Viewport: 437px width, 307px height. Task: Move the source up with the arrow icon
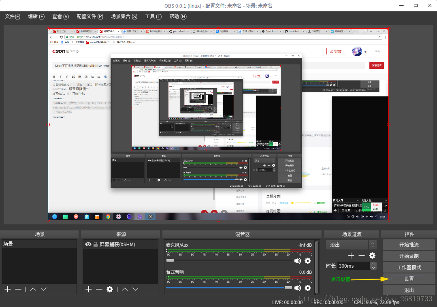coord(124,289)
